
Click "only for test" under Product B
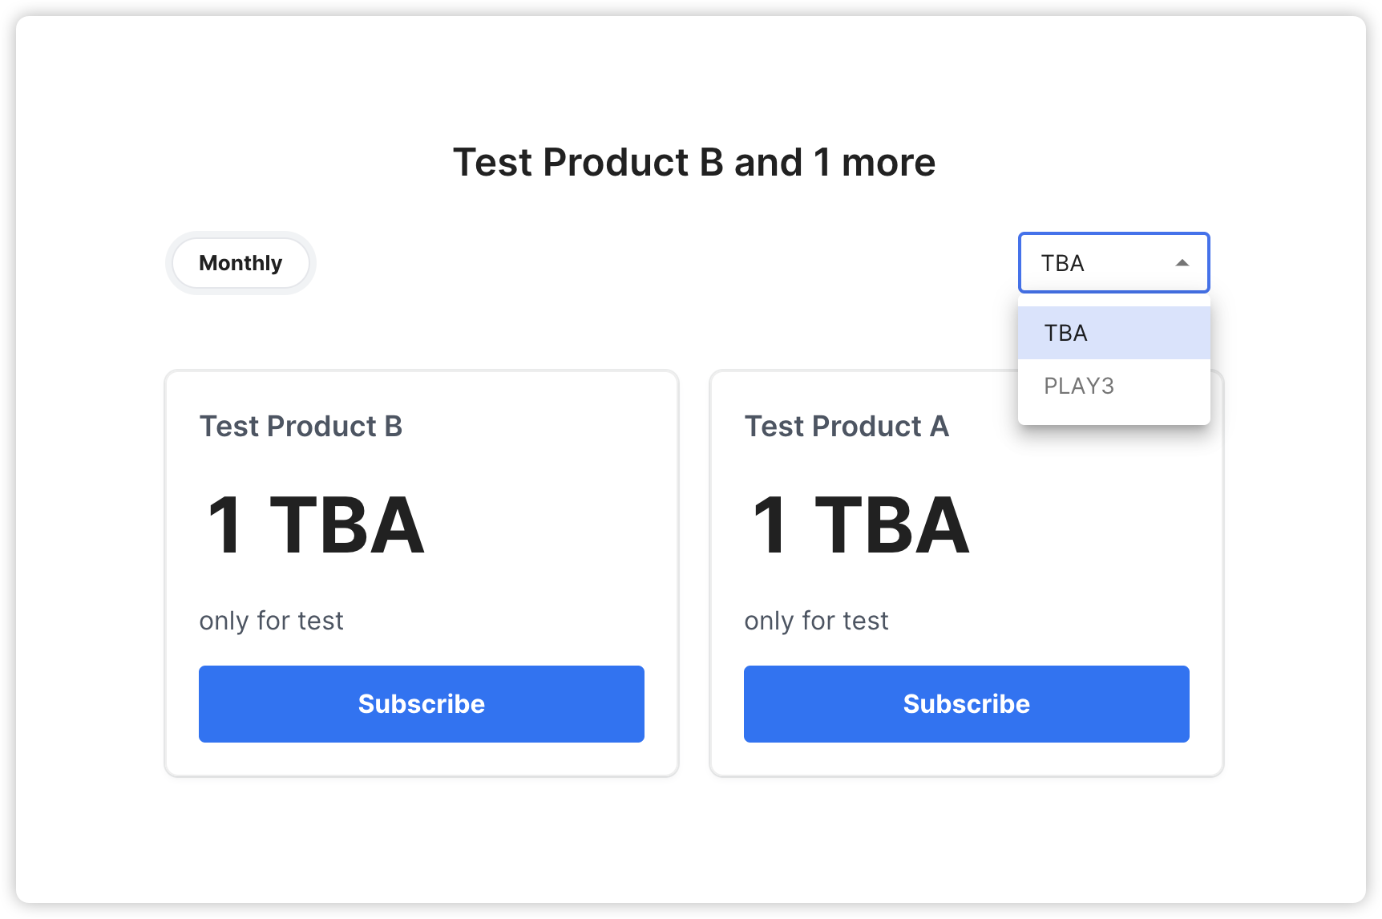pyautogui.click(x=271, y=621)
